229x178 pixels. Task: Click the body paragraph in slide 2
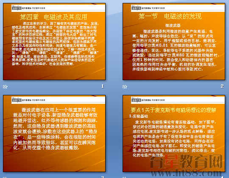175,50
